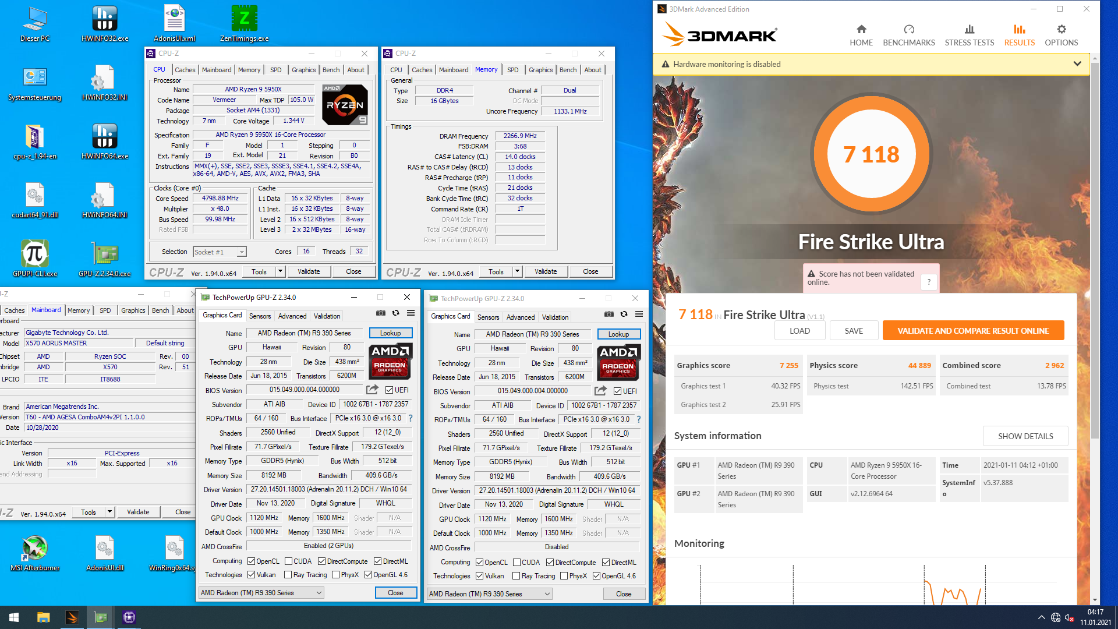
Task: Switch to Caches tab in CPU-Z CPU window
Action: (185, 70)
